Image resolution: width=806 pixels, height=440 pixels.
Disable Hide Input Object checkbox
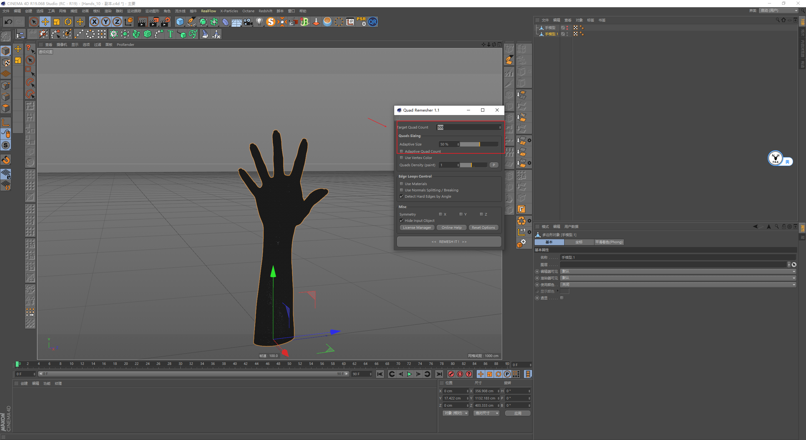coord(401,221)
